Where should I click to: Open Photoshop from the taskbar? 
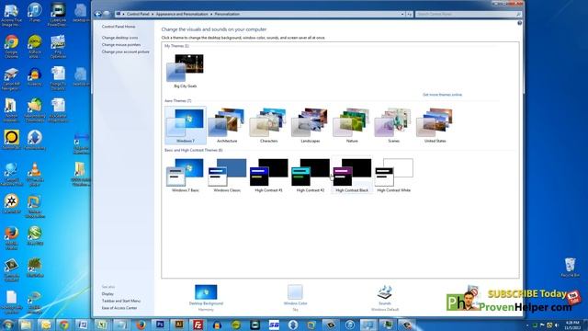(160, 325)
